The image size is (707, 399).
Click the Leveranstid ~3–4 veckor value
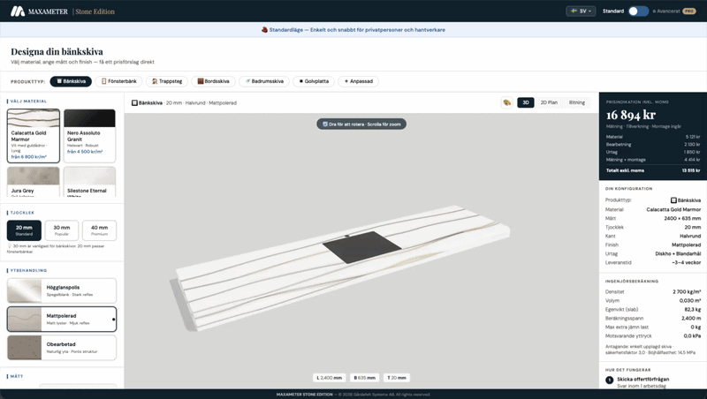pos(687,262)
